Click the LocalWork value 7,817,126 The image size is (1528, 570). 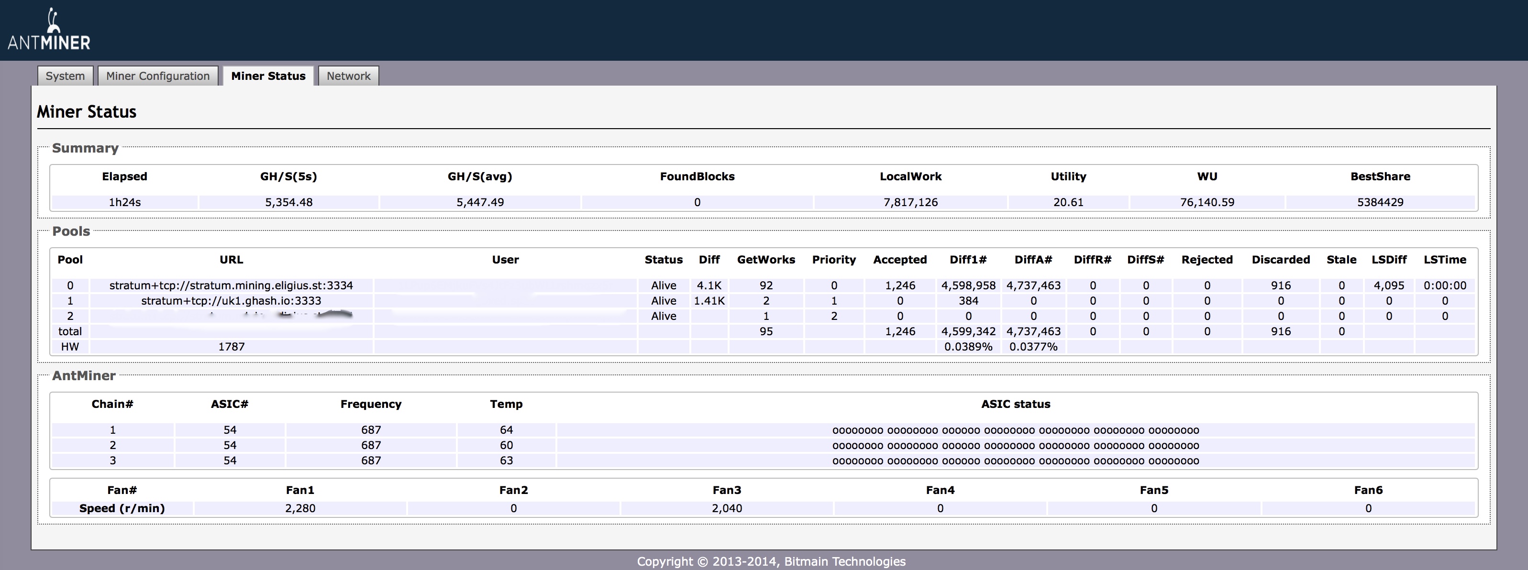[x=910, y=202]
